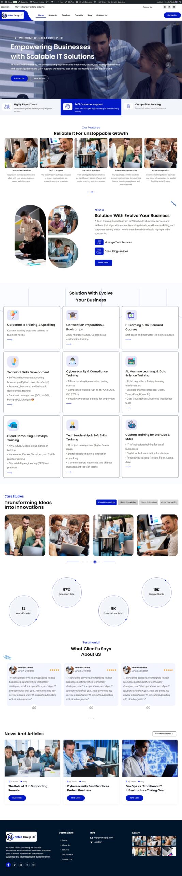Click the blue Contact us header button
The width and height of the screenshot is (182, 876).
[x=172, y=15]
